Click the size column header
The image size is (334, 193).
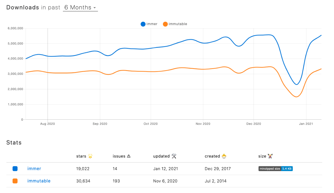coord(265,156)
